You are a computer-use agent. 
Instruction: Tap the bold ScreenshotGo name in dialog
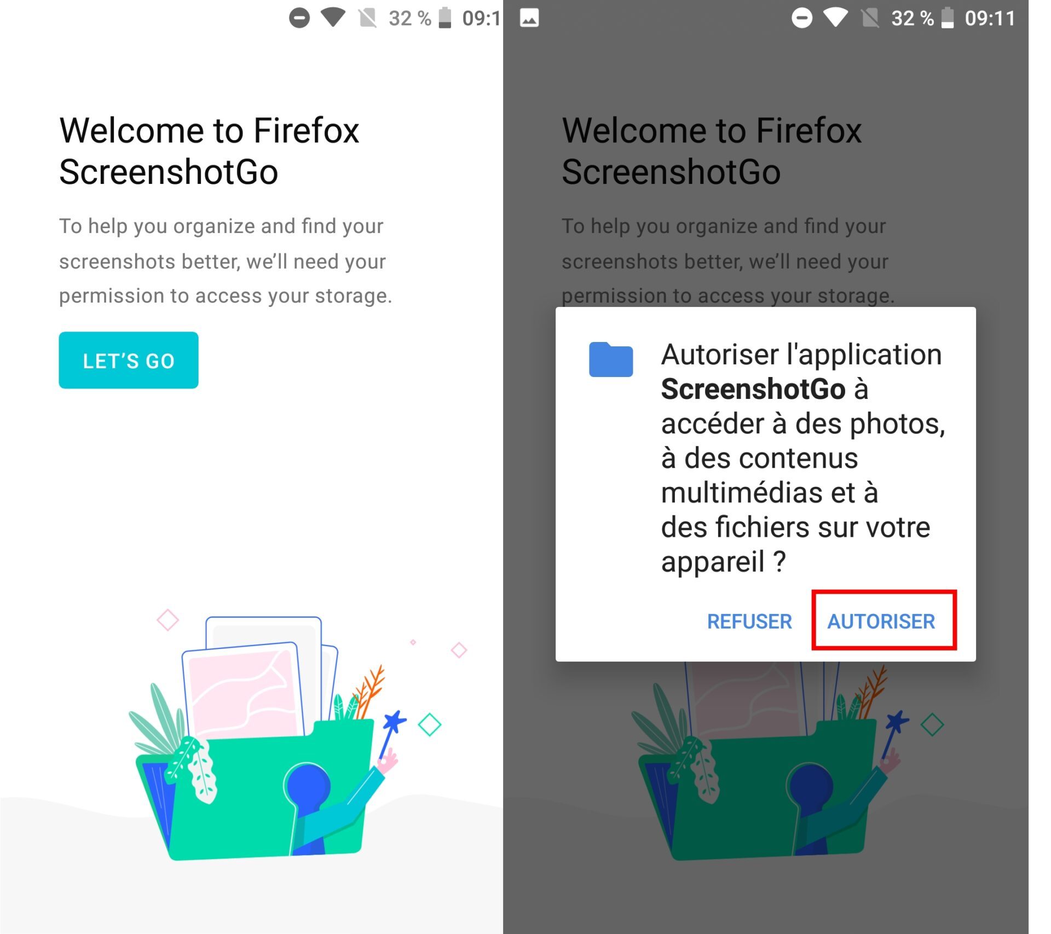coord(753,389)
